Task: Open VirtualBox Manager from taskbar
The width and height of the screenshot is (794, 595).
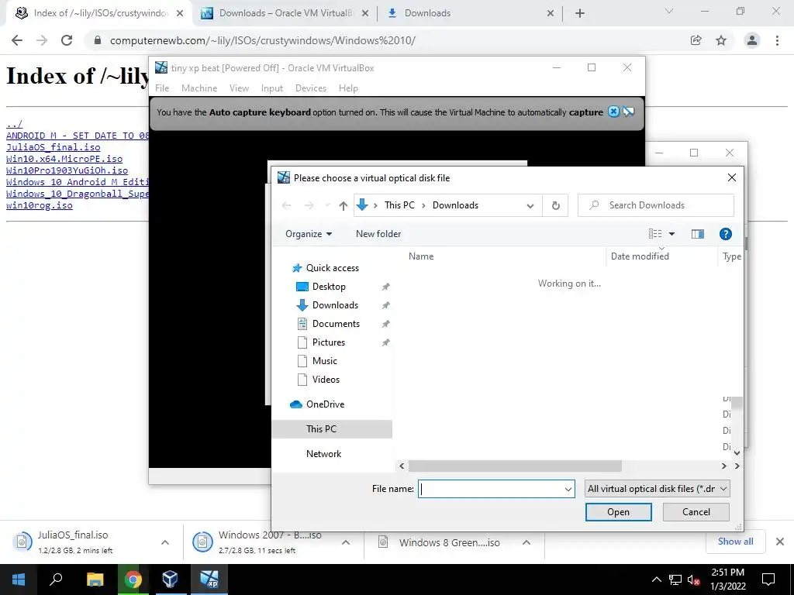Action: [170, 580]
